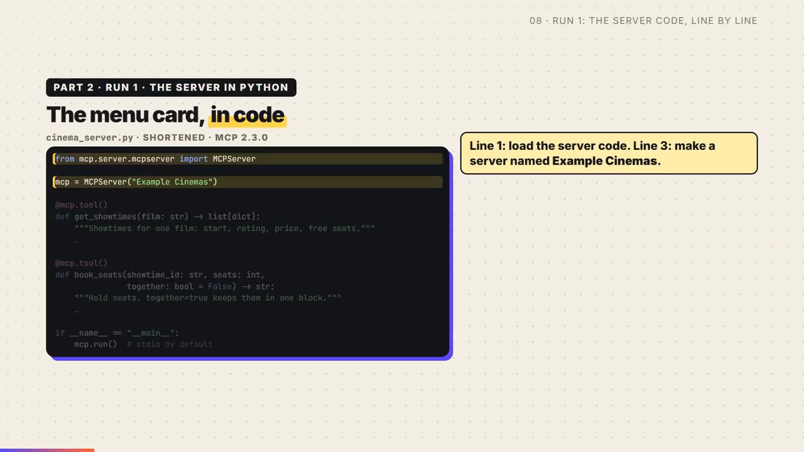Click the progress bar at the slide bottom
Viewport: 804px width, 452px height.
pos(47,450)
